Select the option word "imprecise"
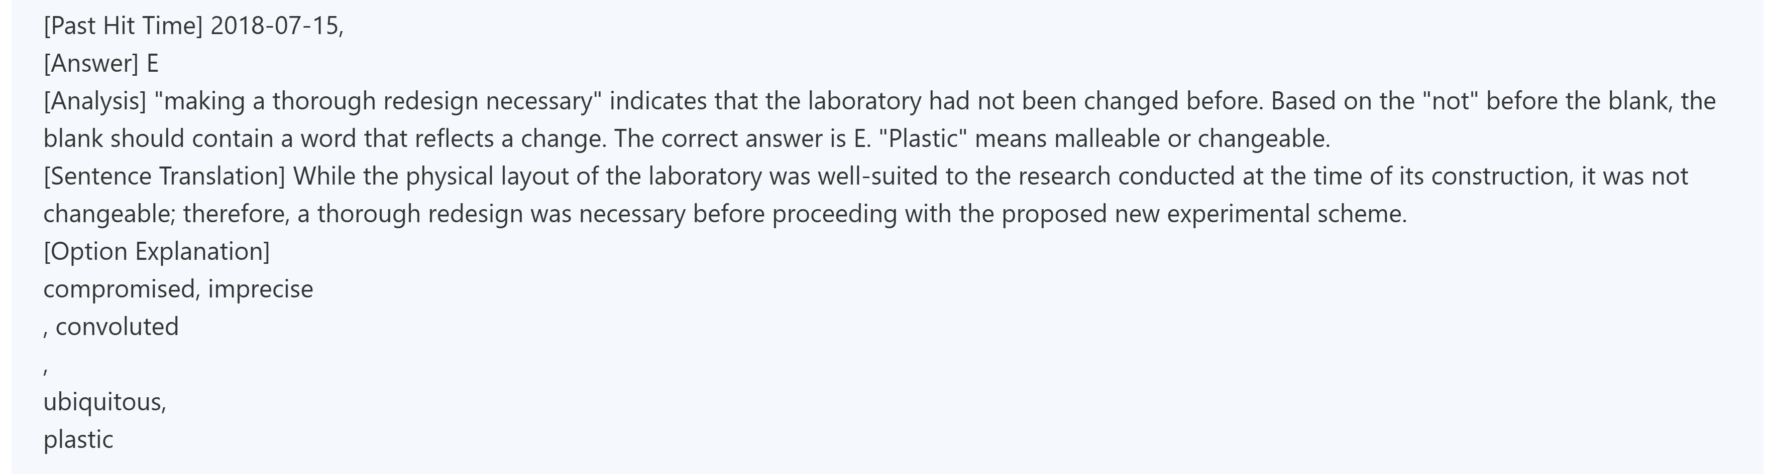The height and width of the screenshot is (474, 1766). [261, 289]
